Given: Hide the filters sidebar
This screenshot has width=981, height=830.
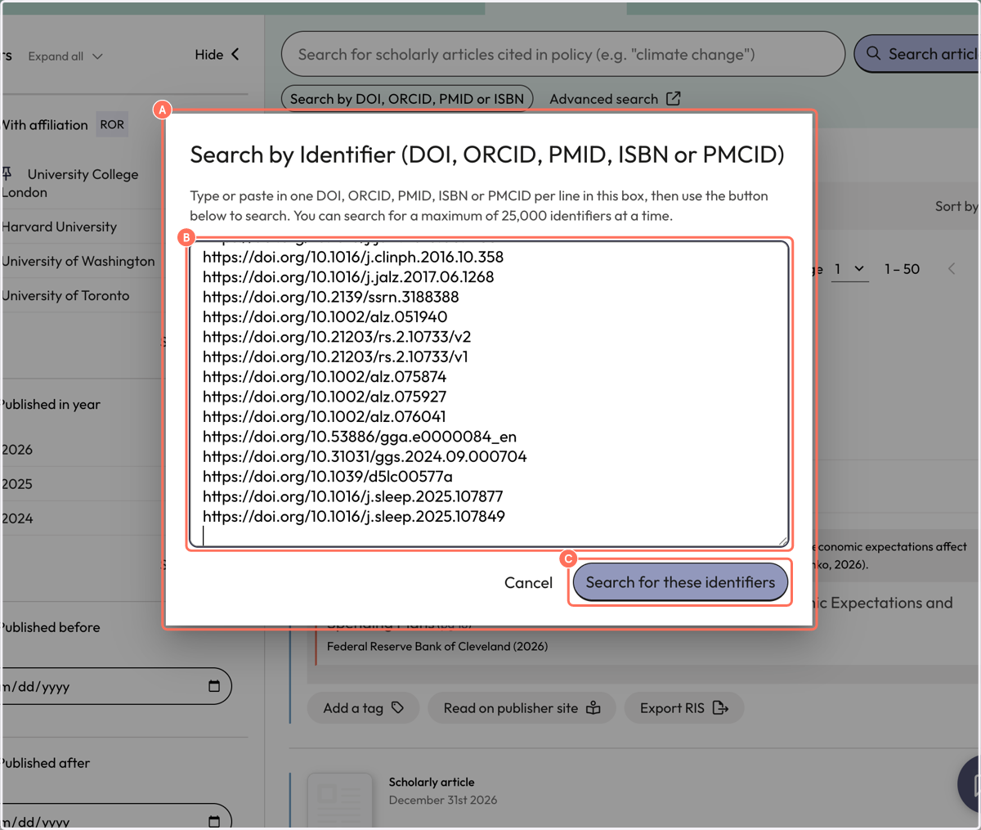Looking at the screenshot, I should tap(217, 54).
